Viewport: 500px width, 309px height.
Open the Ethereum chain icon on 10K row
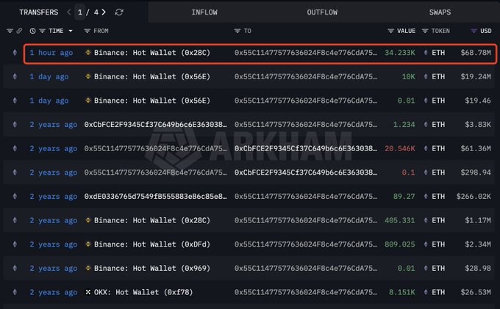(x=15, y=76)
